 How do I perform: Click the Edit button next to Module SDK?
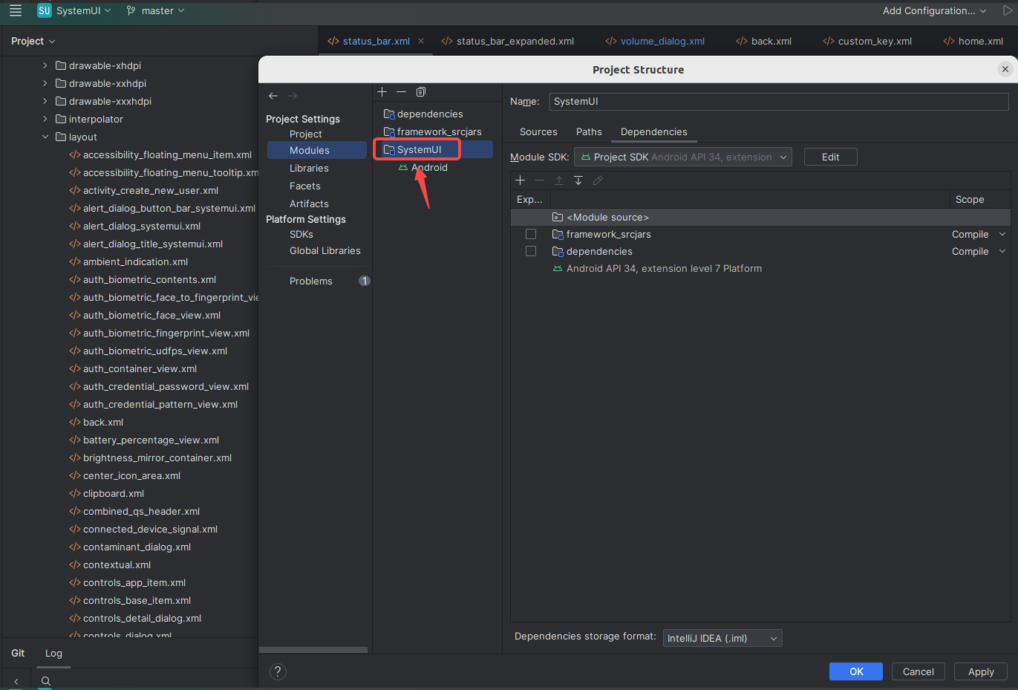click(x=830, y=157)
